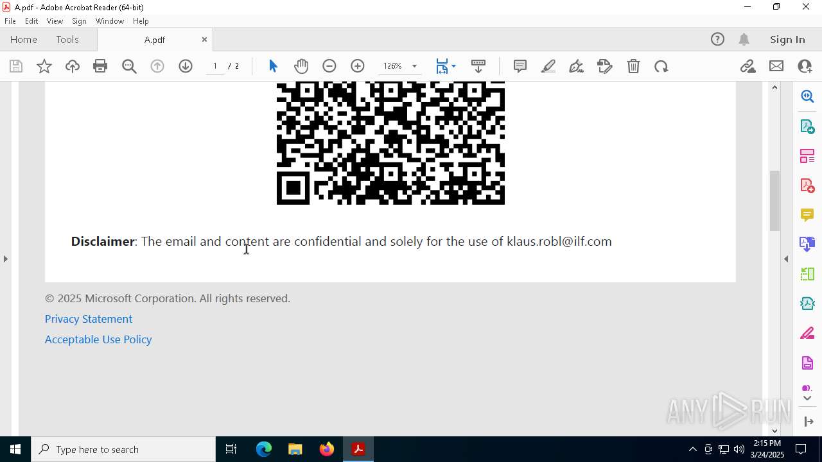822x462 pixels.
Task: Click the Sign In button
Action: 787,40
